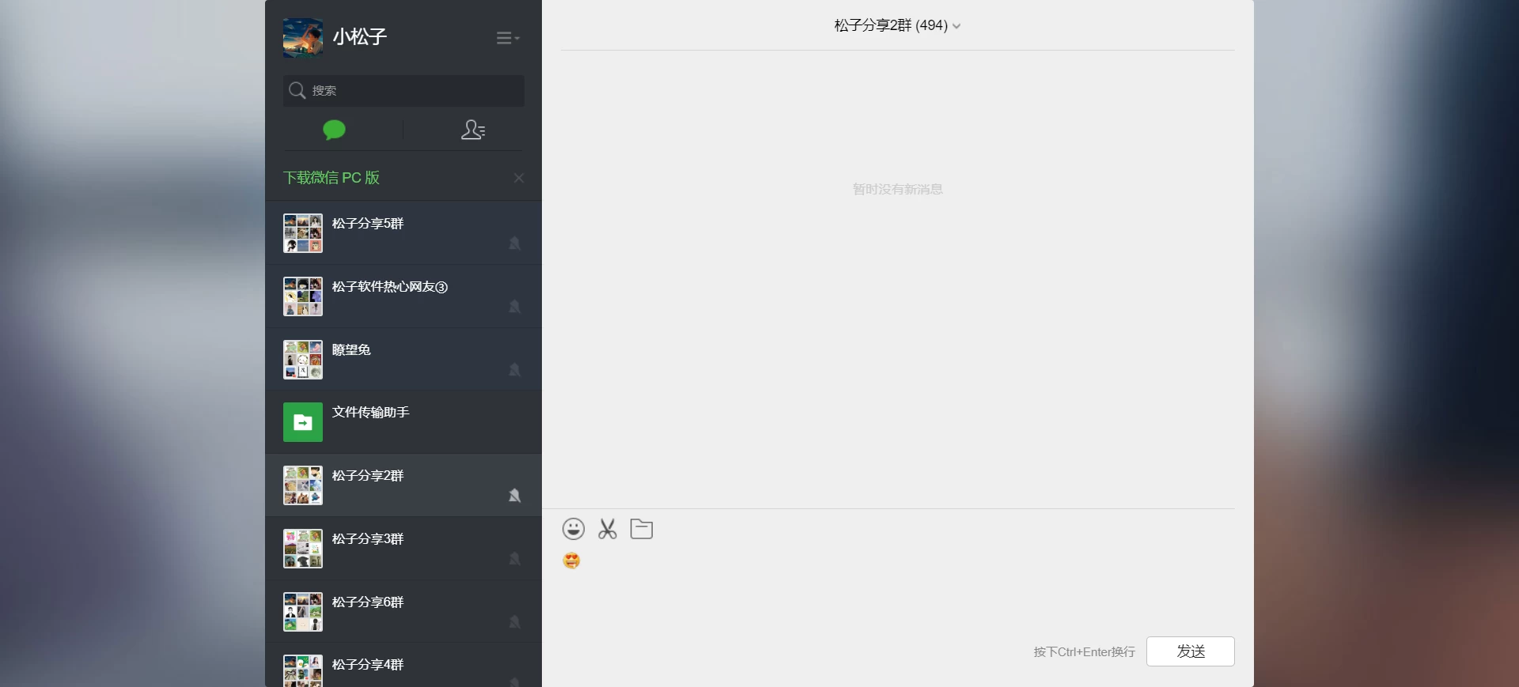Viewport: 1519px width, 687px height.
Task: Click the 发送 send button
Action: coord(1191,651)
